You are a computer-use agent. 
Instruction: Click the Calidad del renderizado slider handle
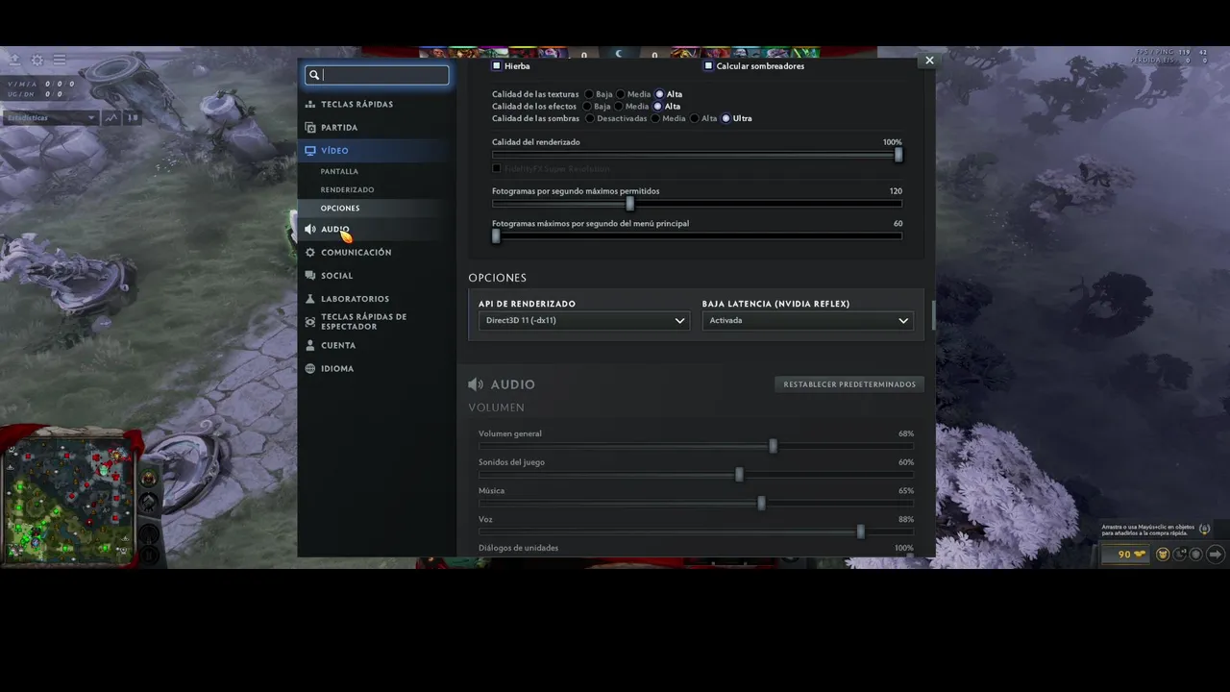(x=898, y=155)
